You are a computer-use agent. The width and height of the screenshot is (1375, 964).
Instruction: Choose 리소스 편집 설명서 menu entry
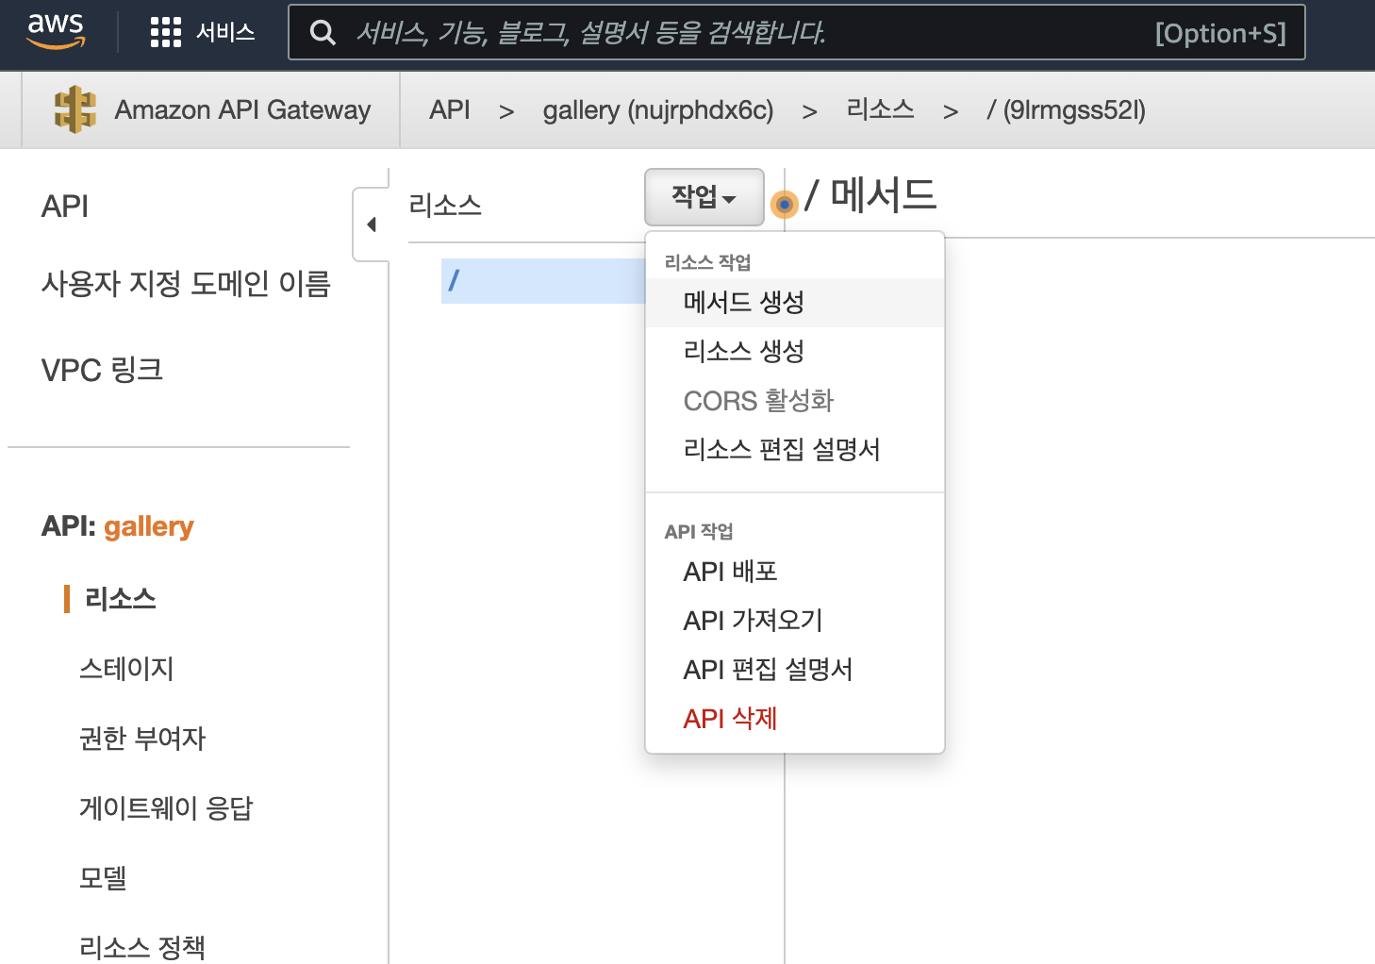click(x=795, y=450)
